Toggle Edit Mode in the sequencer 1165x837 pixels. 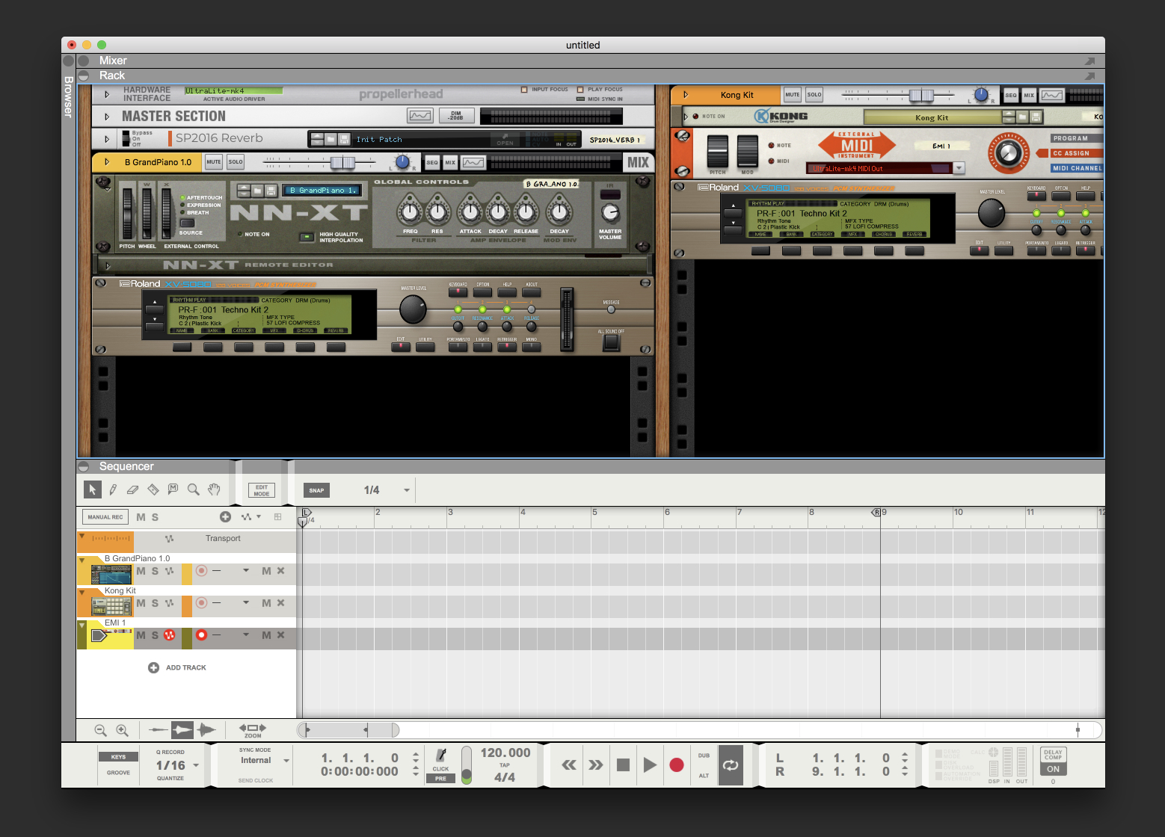pyautogui.click(x=262, y=490)
